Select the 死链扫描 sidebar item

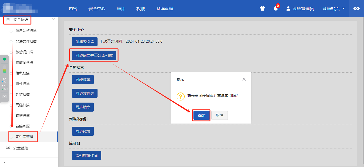[23, 105]
